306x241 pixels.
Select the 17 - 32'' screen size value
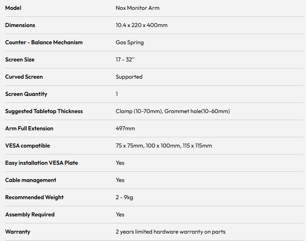(125, 59)
